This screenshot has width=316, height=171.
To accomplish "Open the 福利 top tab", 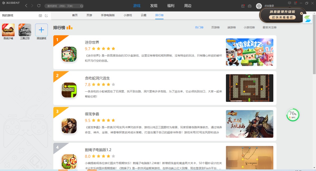I will pyautogui.click(x=171, y=6).
